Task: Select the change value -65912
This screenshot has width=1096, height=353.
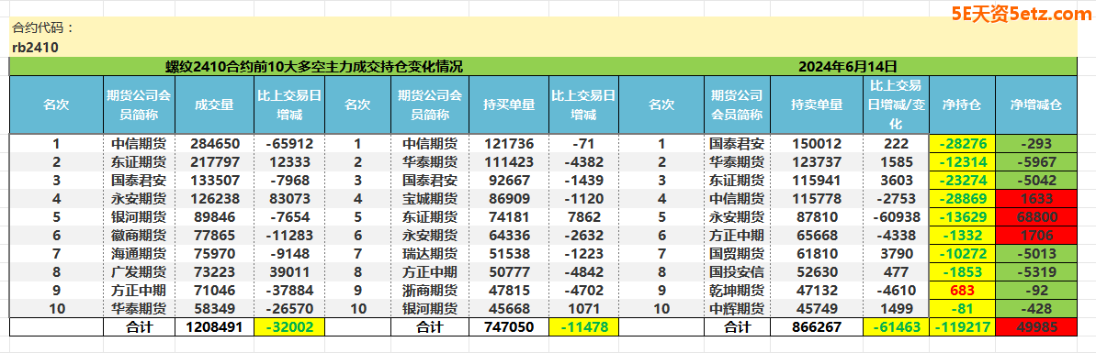Action: (x=288, y=144)
